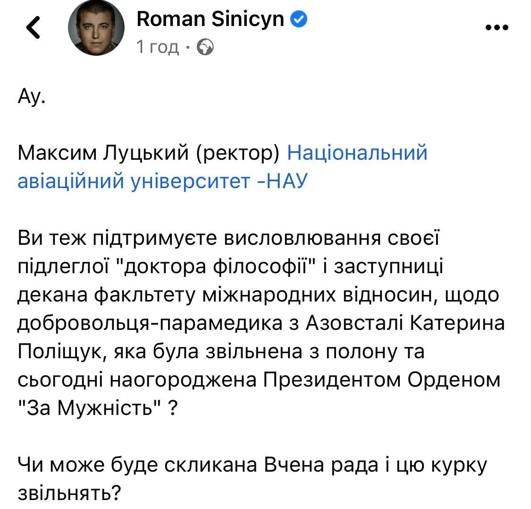Open Roman Sinicyn's profile picture
Image resolution: width=531 pixels, height=509 pixels.
(x=97, y=32)
